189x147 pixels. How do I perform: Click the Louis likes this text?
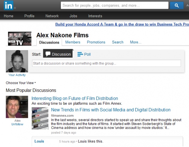(91, 141)
